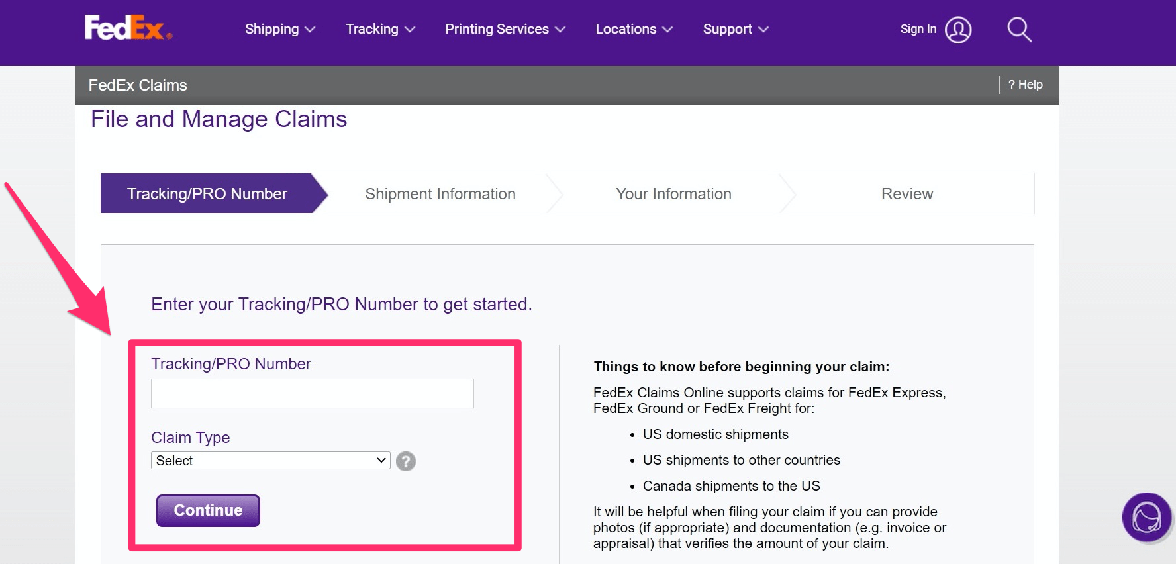This screenshot has height=564, width=1176.
Task: Expand the Support menu
Action: 736,29
